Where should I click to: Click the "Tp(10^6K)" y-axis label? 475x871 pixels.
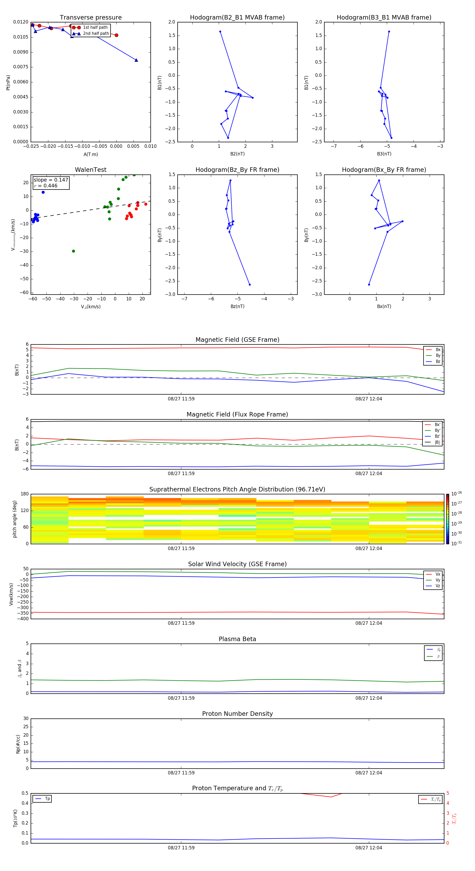pos(15,818)
